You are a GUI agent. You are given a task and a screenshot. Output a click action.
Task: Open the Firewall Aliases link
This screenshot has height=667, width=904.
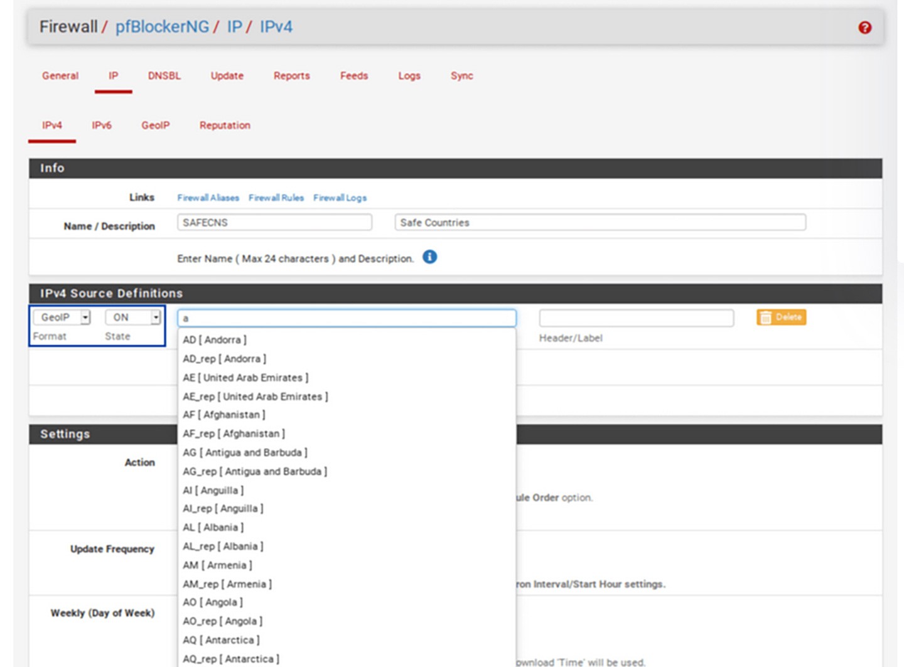point(208,198)
